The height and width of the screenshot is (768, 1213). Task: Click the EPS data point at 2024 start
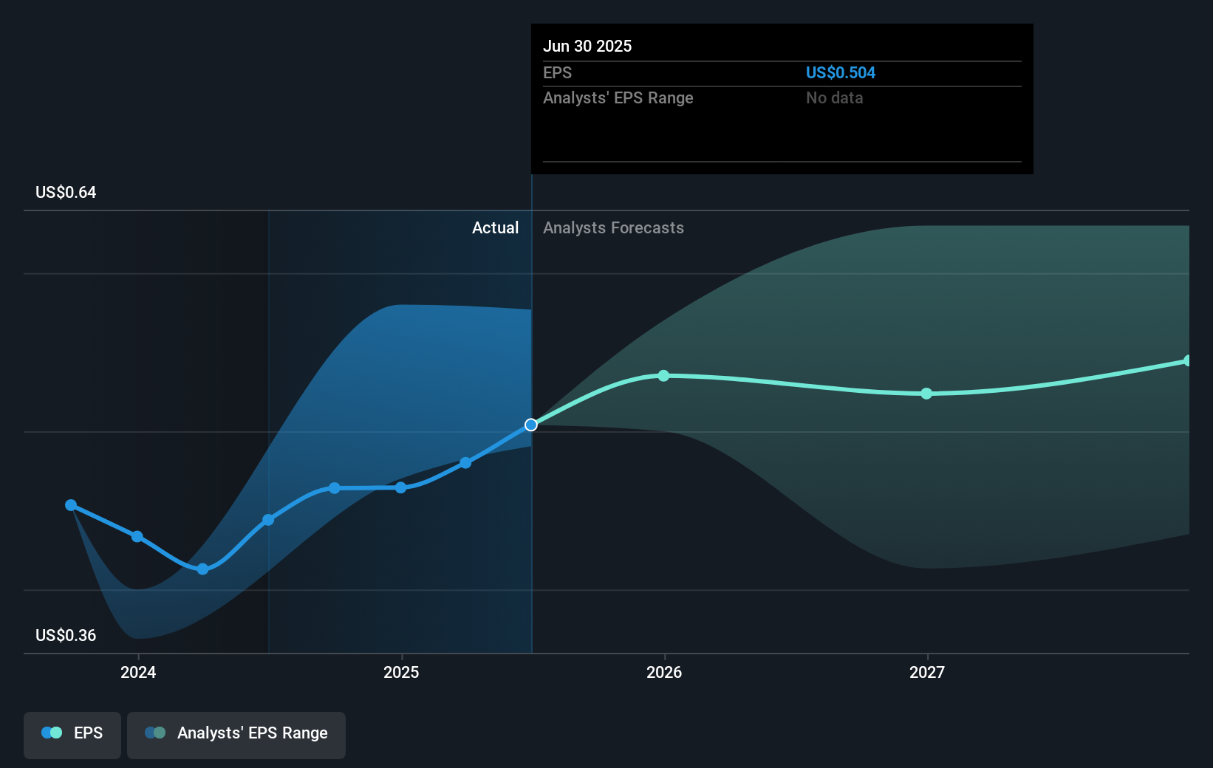point(137,536)
